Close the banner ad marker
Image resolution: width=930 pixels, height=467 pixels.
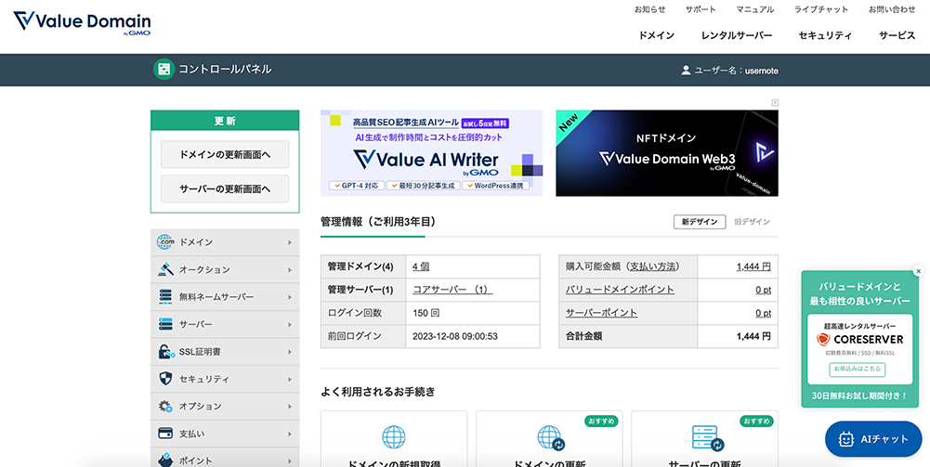pyautogui.click(x=775, y=102)
